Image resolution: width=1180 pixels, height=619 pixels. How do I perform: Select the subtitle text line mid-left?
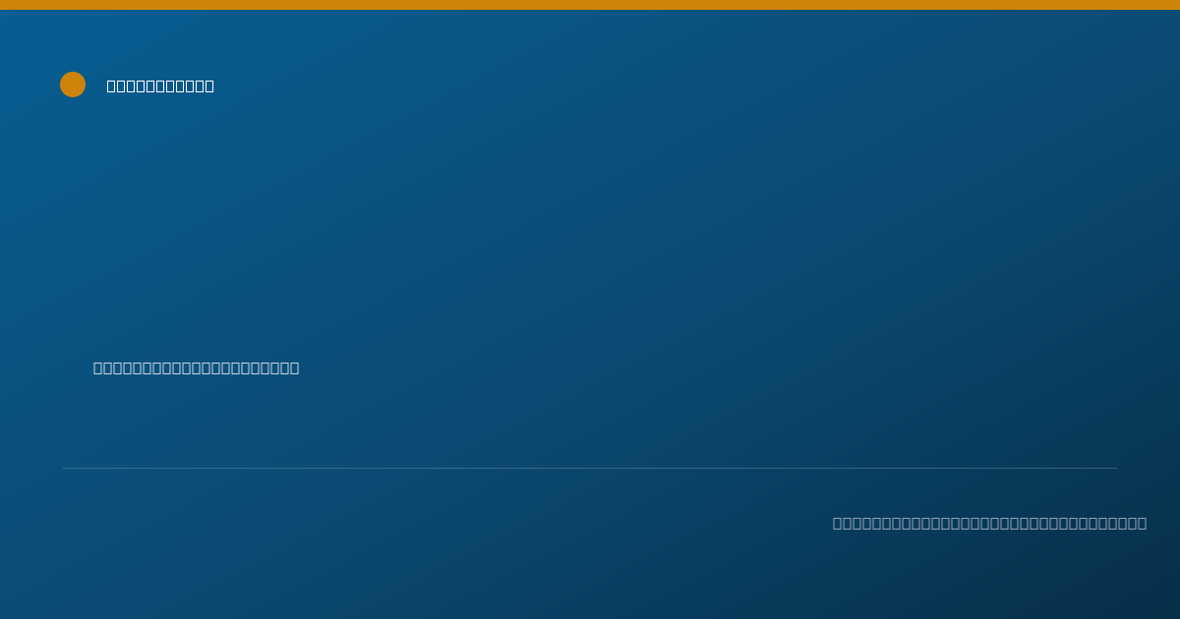196,367
